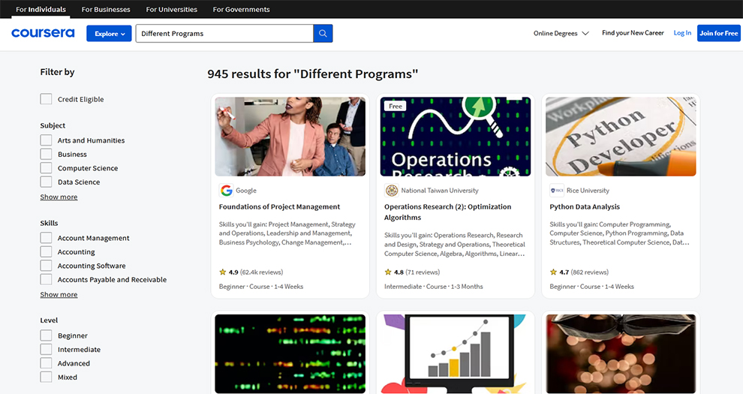
Task: Click the star icon next to 4.8
Action: click(x=387, y=272)
